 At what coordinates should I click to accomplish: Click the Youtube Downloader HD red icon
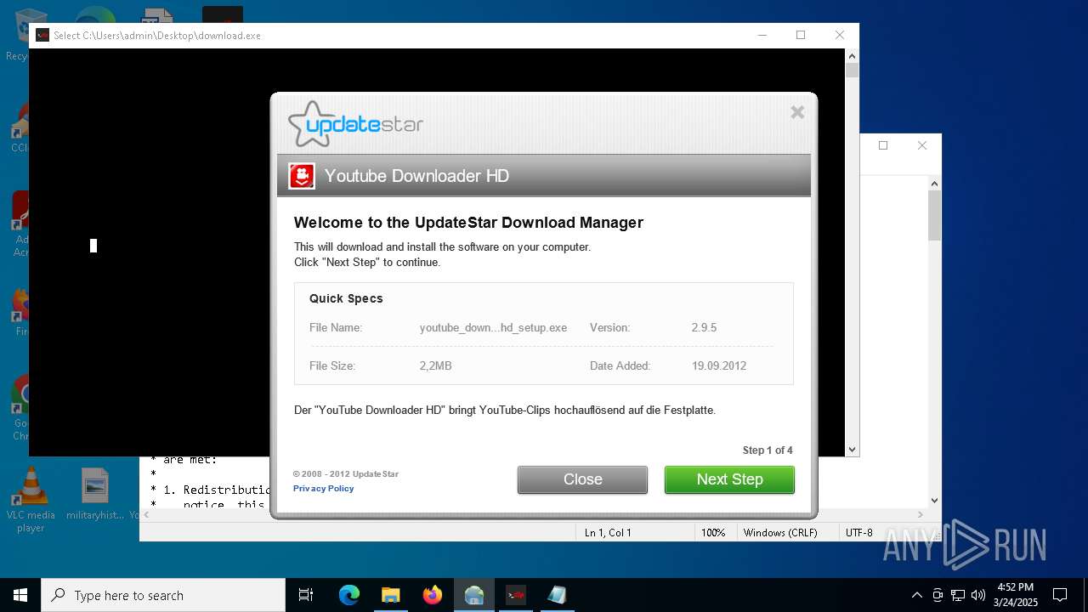(x=302, y=176)
